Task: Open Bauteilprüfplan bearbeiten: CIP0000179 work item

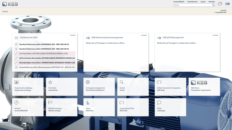Action: point(47,63)
